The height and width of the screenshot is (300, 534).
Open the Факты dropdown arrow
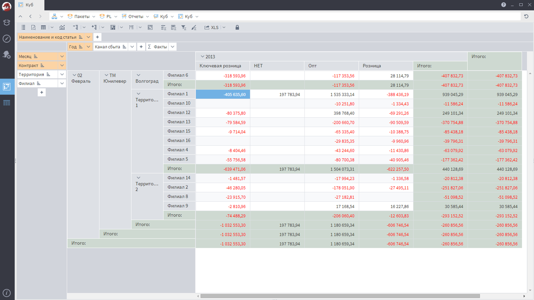pos(172,47)
